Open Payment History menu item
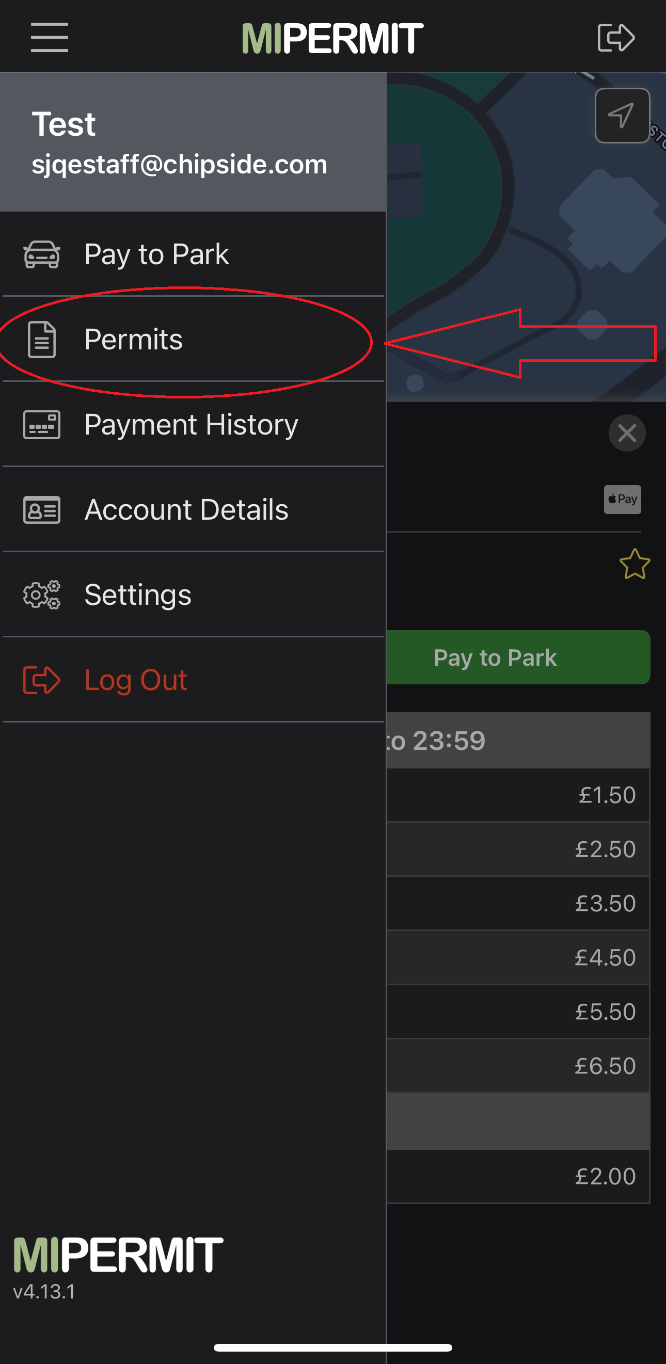 tap(191, 425)
